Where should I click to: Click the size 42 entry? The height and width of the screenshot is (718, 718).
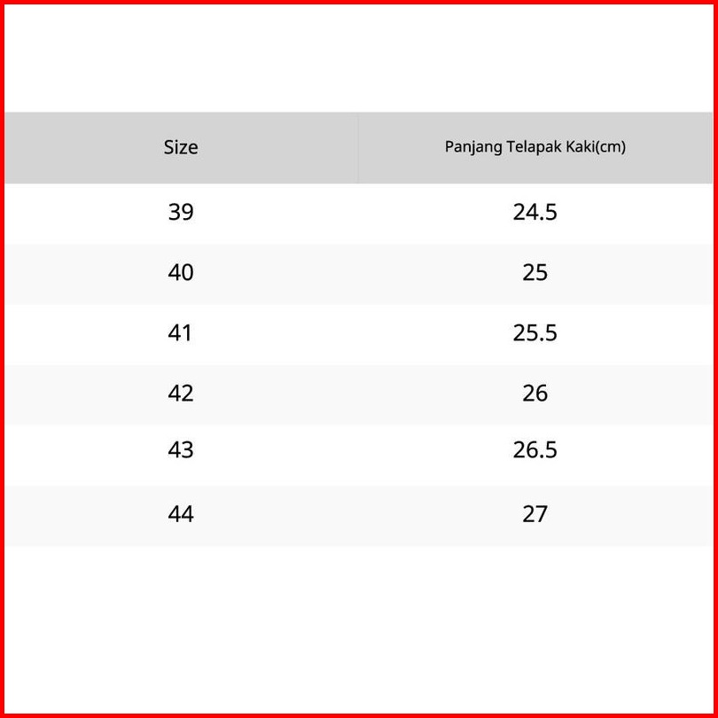pos(181,393)
